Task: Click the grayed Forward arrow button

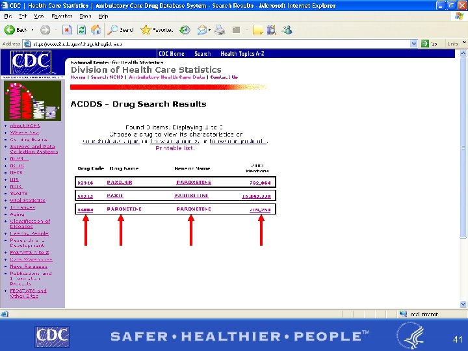Action: click(45, 30)
